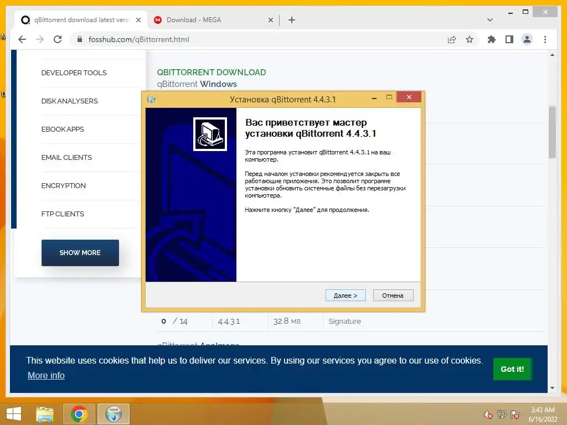Switch to qBittorrent download tab

[x=81, y=20]
